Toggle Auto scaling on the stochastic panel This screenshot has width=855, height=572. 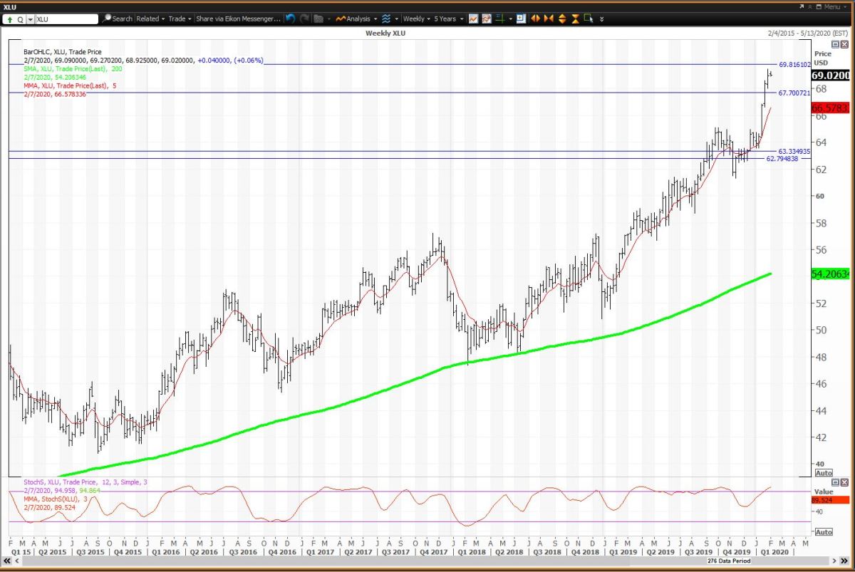tap(823, 532)
